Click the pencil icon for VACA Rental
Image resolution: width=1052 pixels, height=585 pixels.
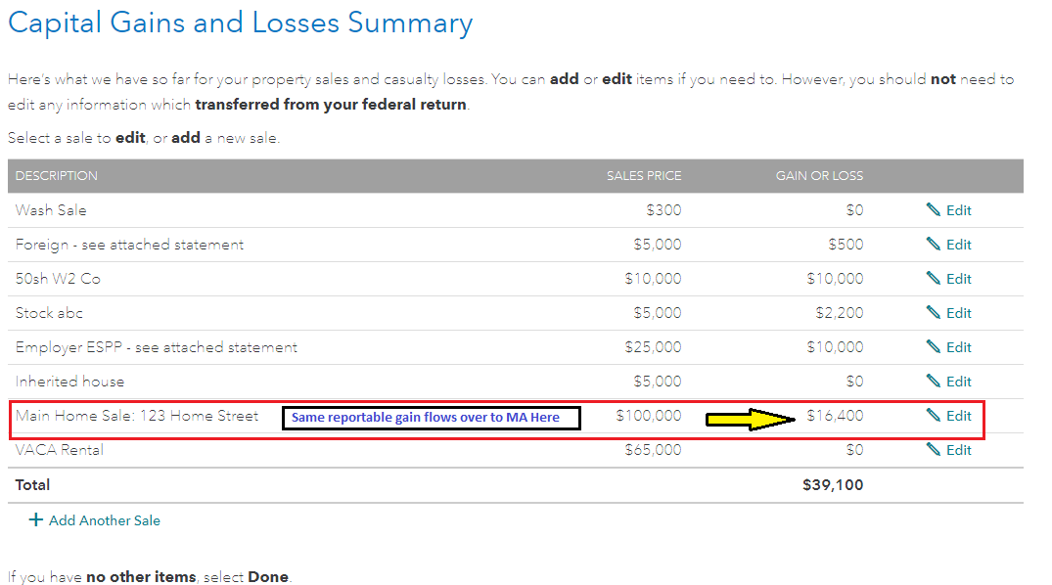(933, 450)
